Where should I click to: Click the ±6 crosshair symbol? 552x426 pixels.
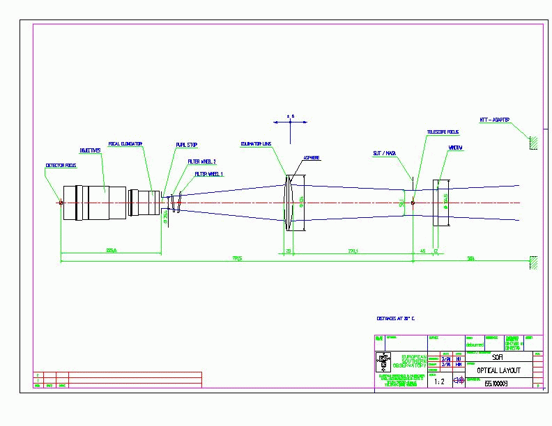tap(291, 123)
